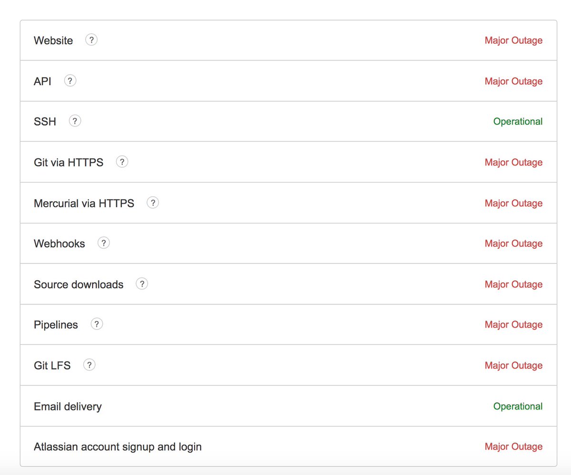The image size is (571, 475).
Task: Open the help icon for Git via HTTPS
Action: point(122,162)
